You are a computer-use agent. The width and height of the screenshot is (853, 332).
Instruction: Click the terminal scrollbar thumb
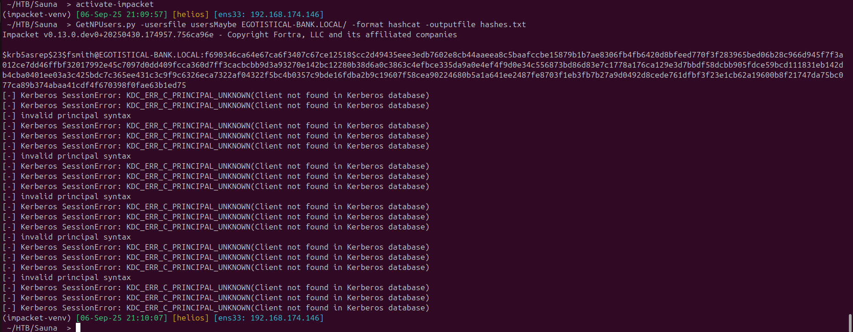coord(850,323)
